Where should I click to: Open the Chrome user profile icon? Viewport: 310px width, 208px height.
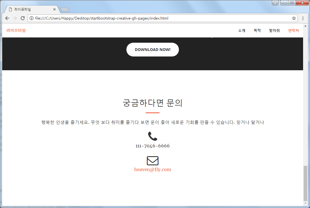(x=275, y=3)
